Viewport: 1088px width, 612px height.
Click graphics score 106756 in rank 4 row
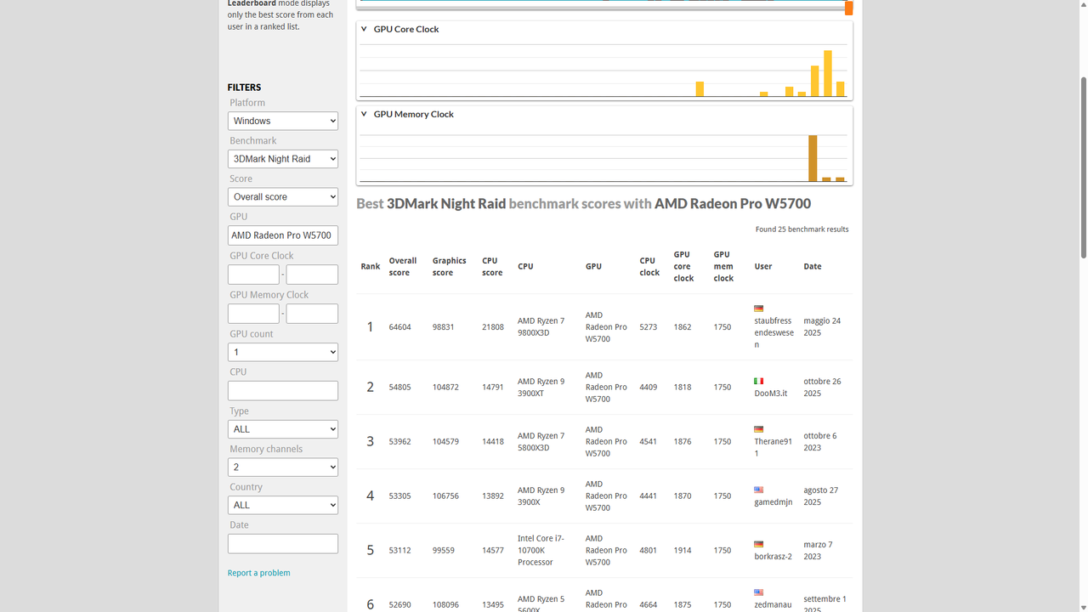[x=445, y=496]
